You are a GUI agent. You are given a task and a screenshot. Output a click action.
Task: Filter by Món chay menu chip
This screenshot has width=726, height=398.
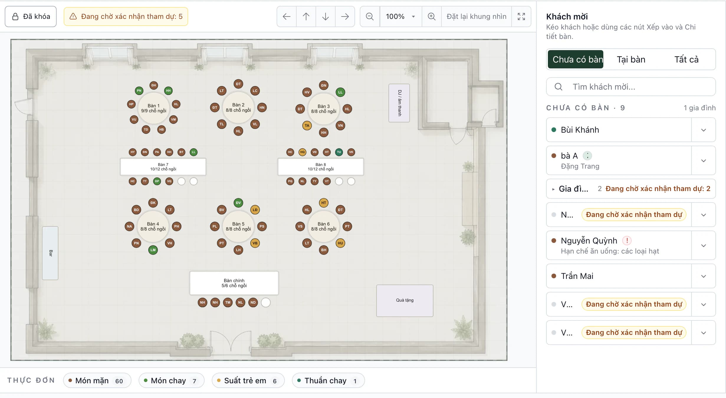click(x=171, y=381)
